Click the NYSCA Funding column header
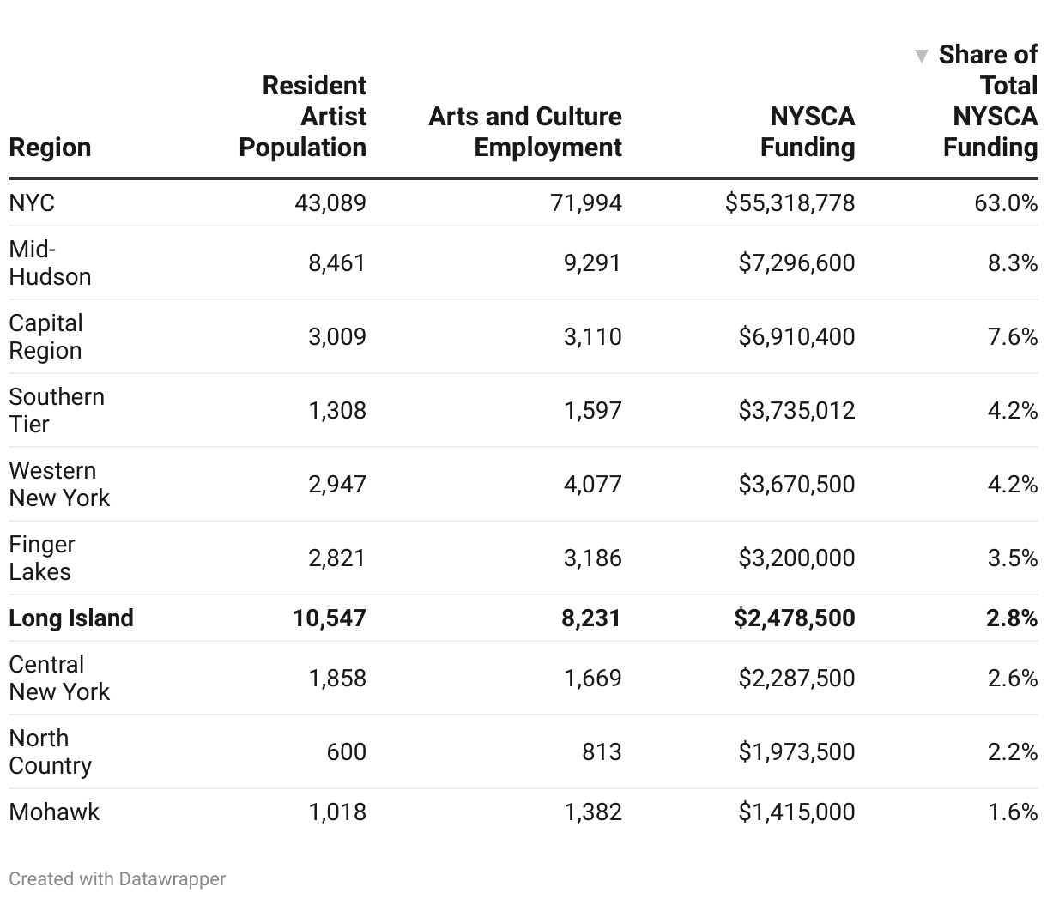 click(808, 132)
